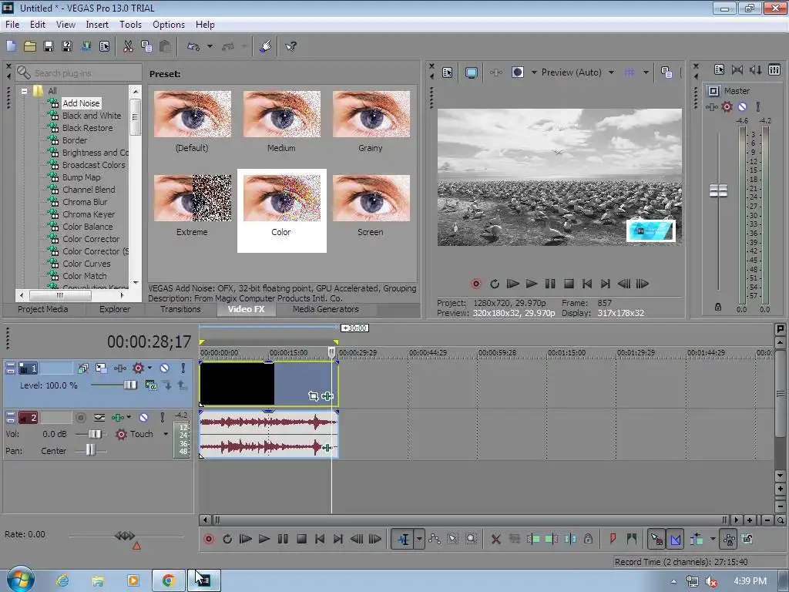Viewport: 789px width, 592px height.
Task: Arm audio track 2 for record
Action: 80,417
